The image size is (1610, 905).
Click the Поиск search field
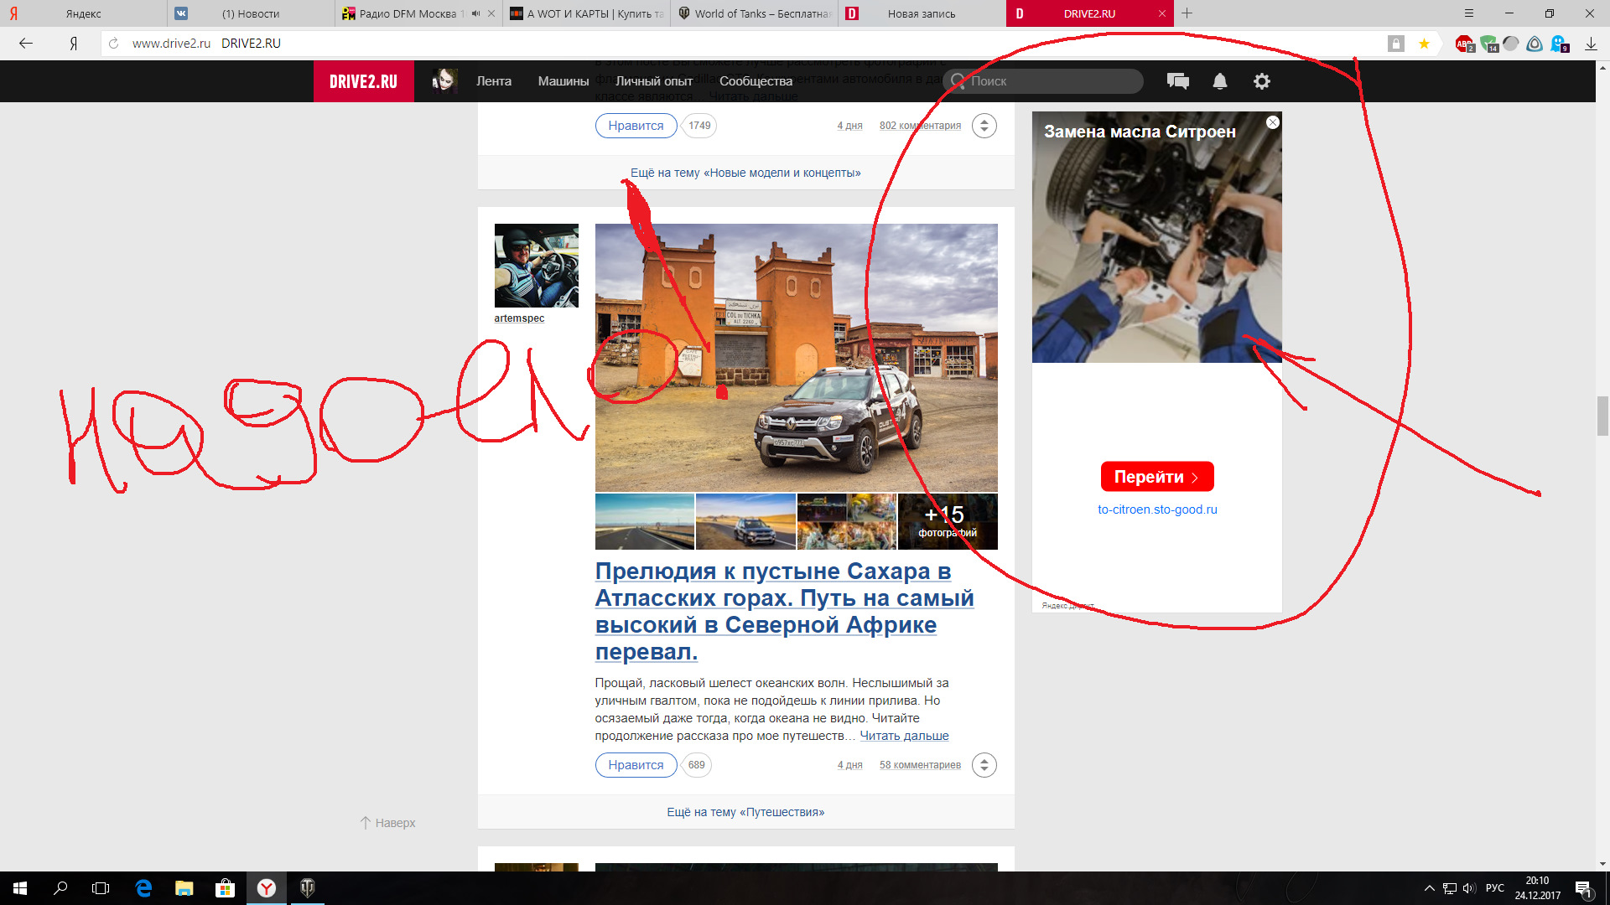pos(1043,81)
